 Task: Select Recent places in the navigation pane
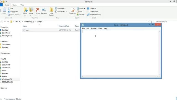point(7,36)
